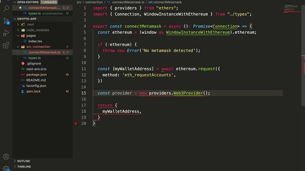Click the 1 UNSAVED badge

(x=49, y=2)
